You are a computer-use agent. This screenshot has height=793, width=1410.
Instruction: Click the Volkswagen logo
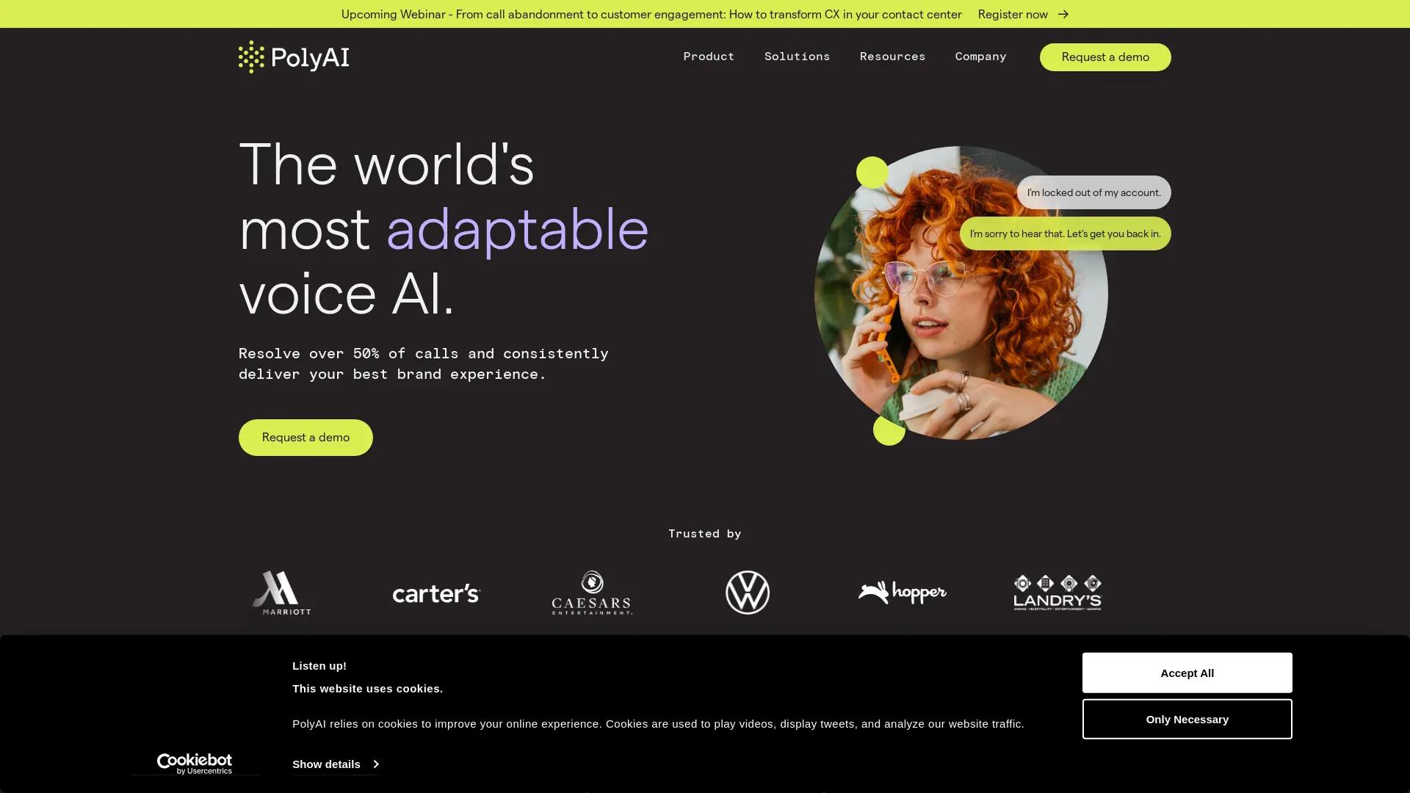point(747,593)
